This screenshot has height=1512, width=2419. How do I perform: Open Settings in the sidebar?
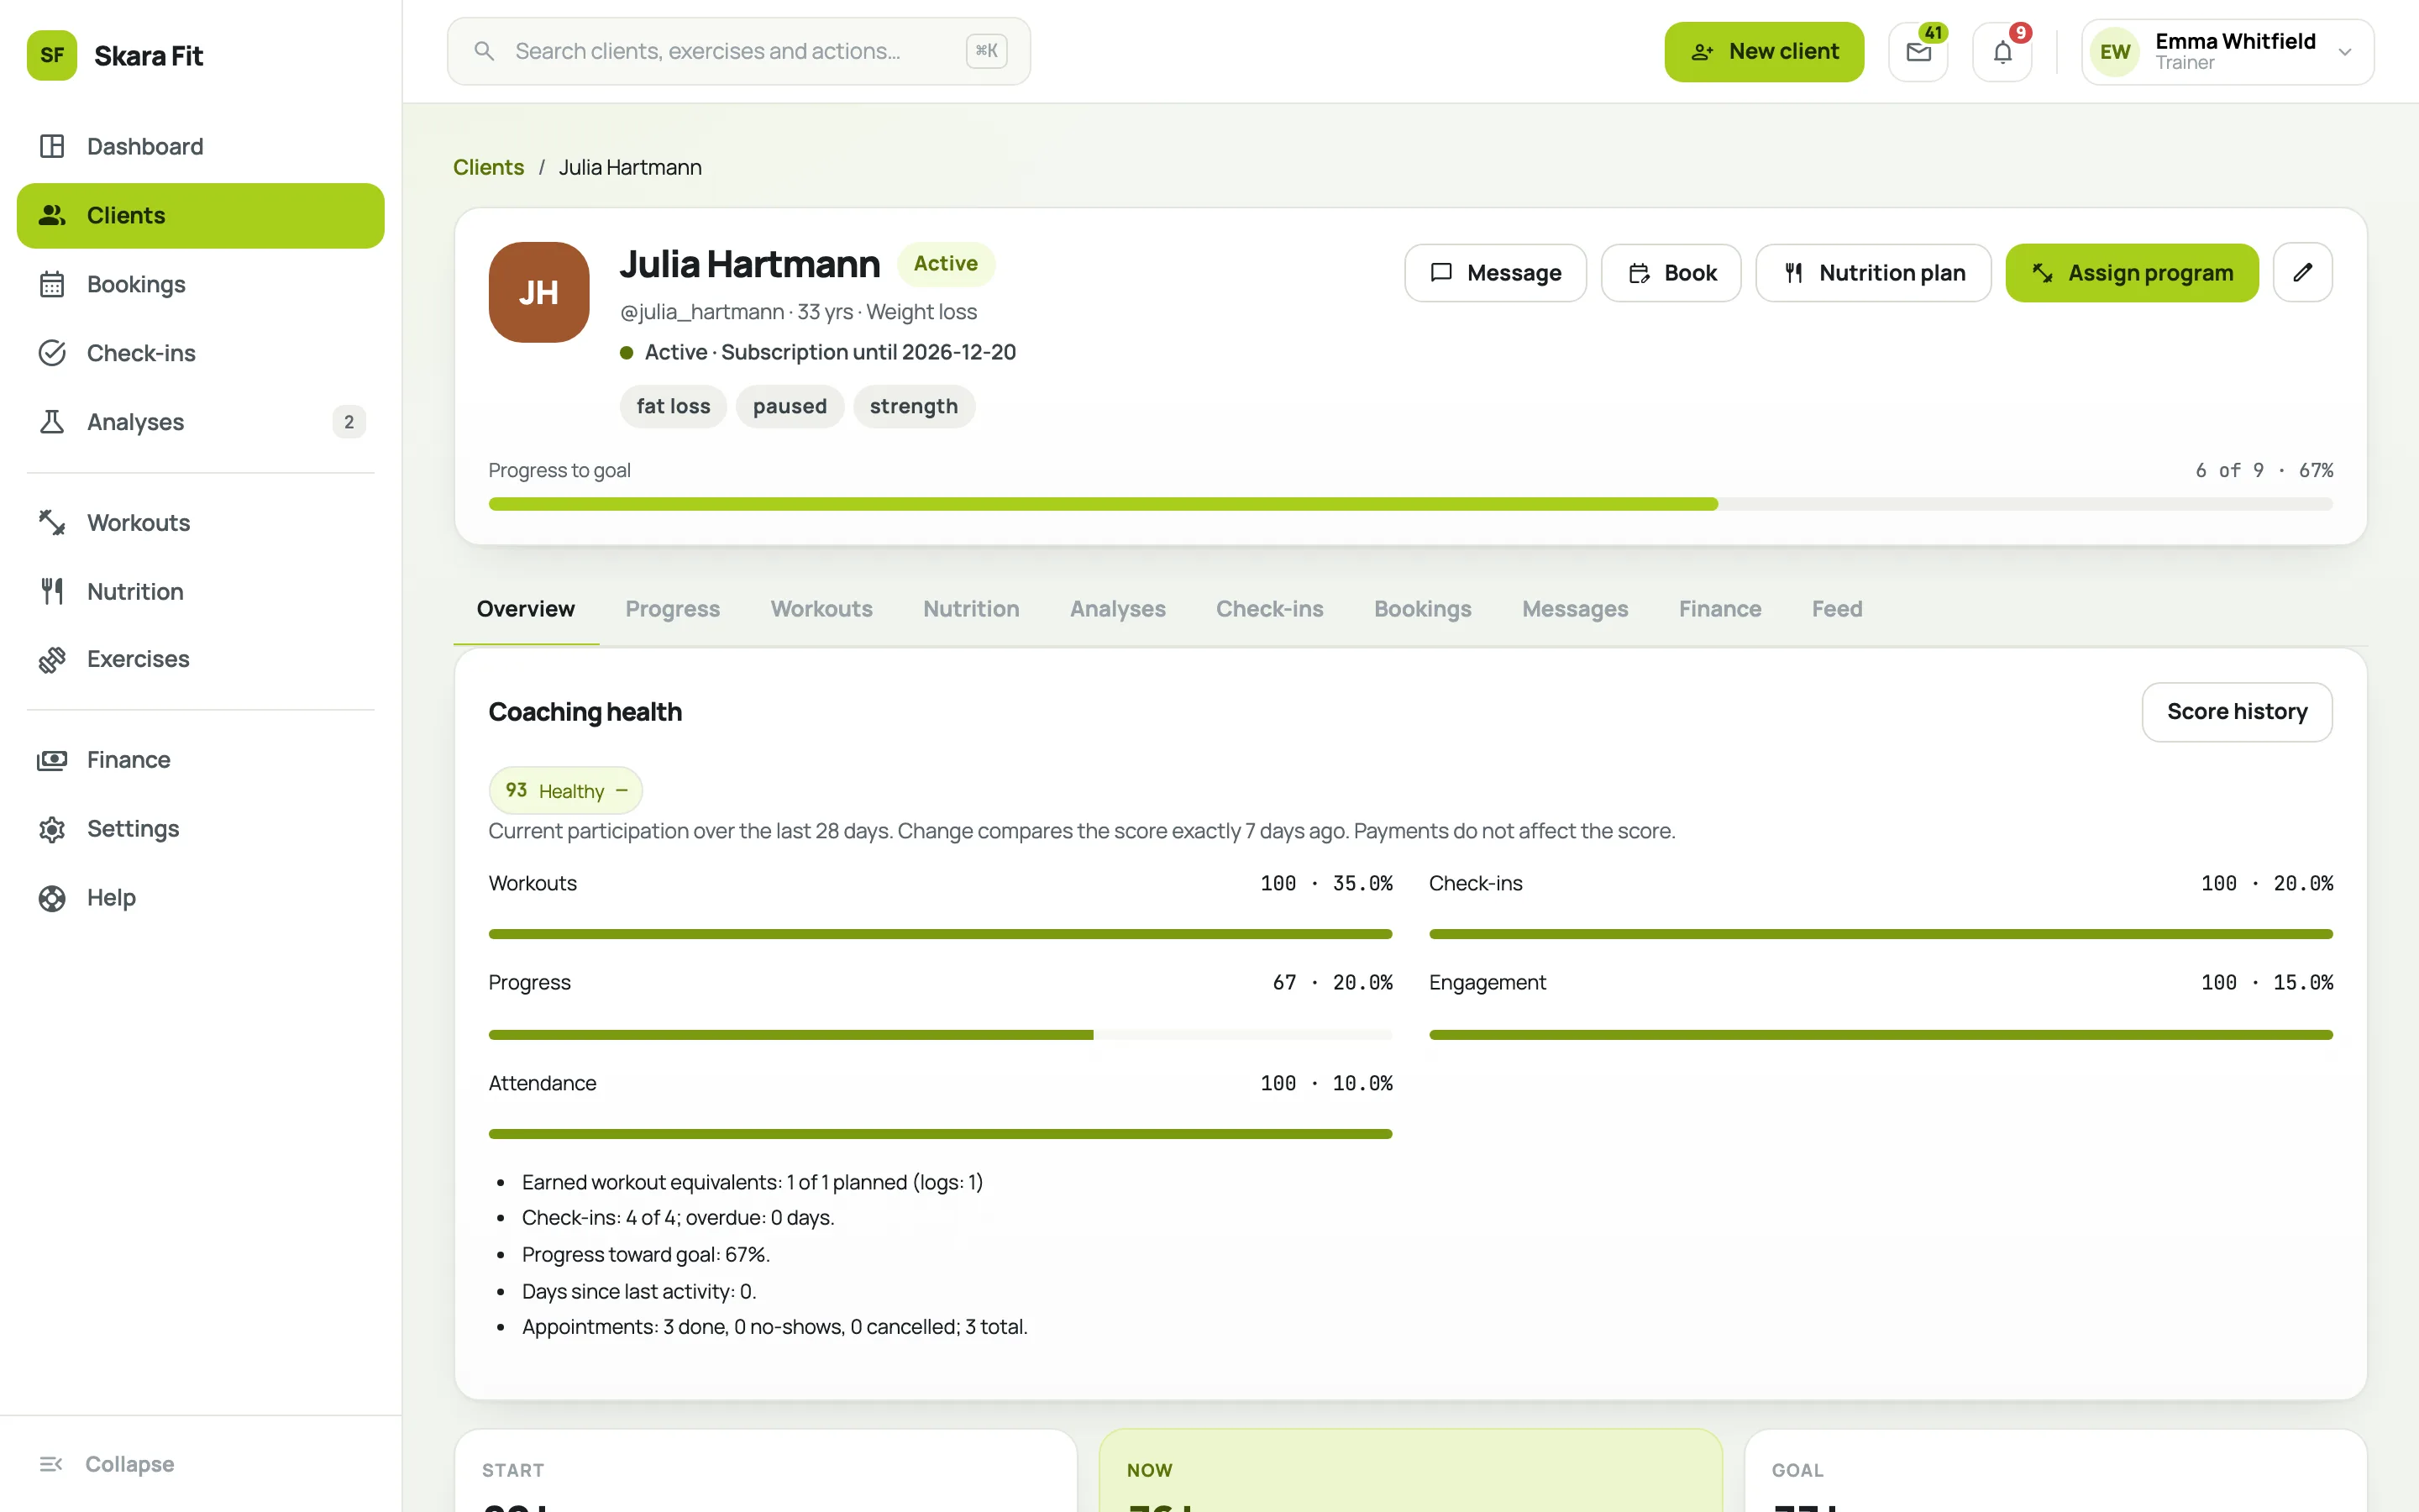click(x=200, y=828)
